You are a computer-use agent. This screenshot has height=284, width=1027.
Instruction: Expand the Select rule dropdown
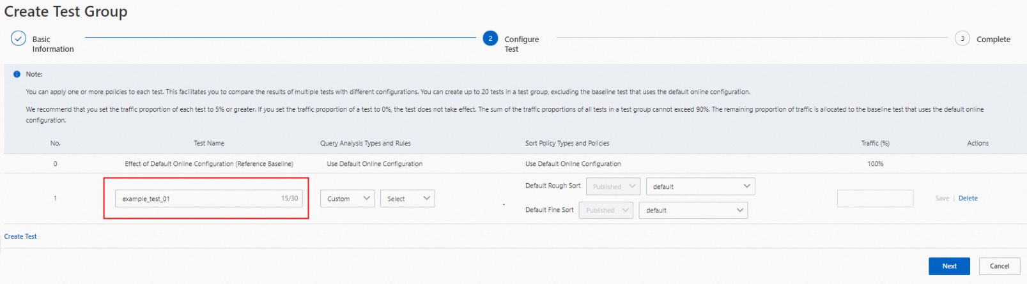[x=407, y=199]
